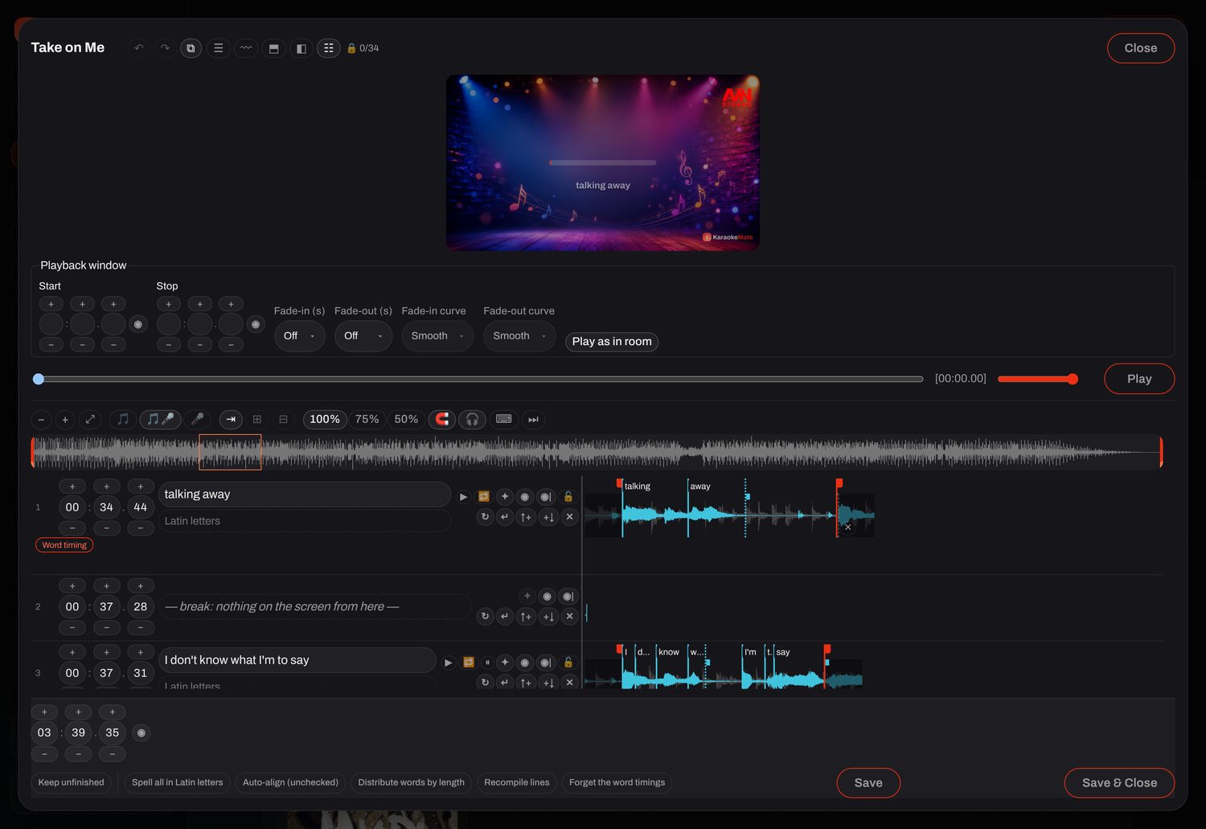
Task: Click the Save & Close button
Action: 1119,783
